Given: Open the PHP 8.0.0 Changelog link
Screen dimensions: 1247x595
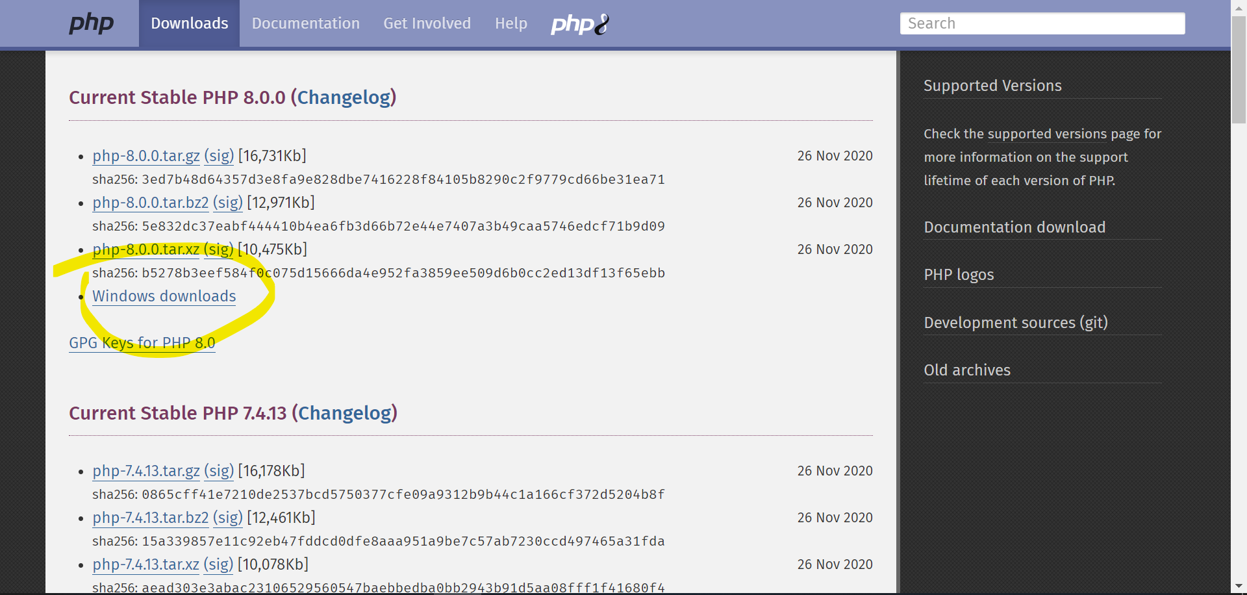Looking at the screenshot, I should click(343, 97).
